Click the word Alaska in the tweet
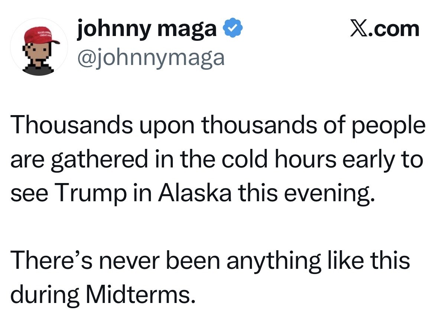This screenshot has width=438, height=313. [195, 193]
